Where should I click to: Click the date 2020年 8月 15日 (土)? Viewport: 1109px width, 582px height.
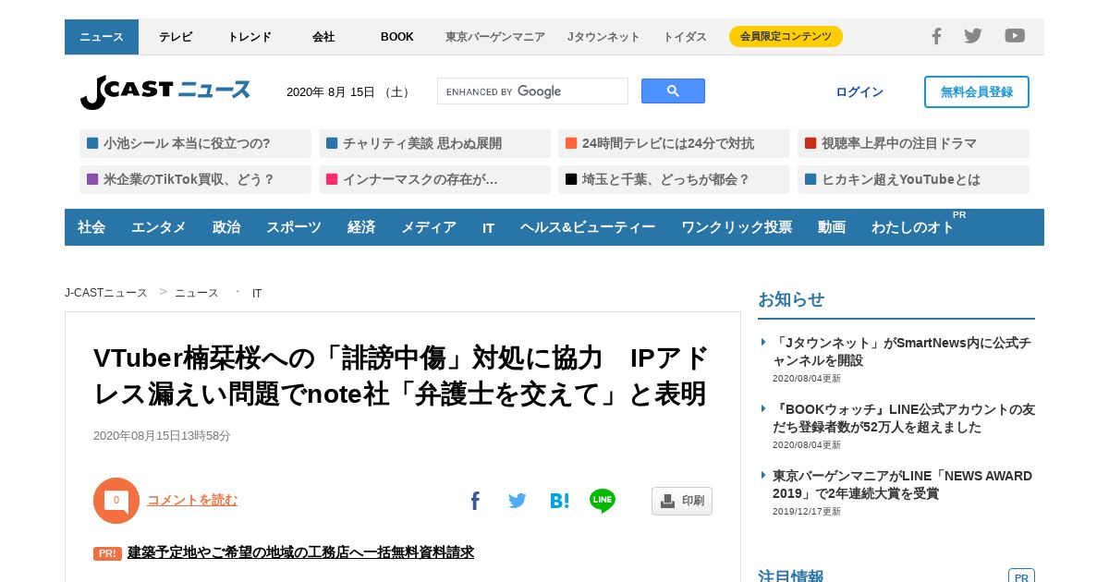click(348, 91)
